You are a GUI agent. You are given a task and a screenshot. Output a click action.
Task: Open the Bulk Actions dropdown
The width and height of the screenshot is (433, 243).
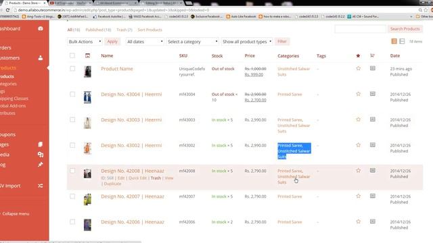tap(85, 42)
